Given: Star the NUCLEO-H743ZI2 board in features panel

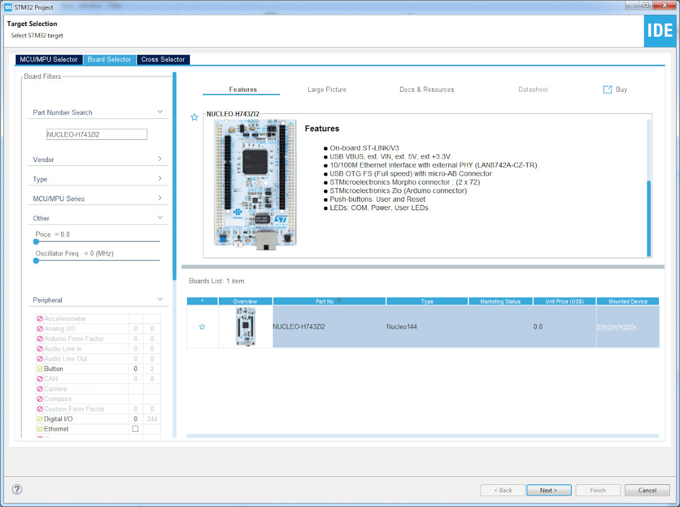Looking at the screenshot, I should click(x=194, y=117).
